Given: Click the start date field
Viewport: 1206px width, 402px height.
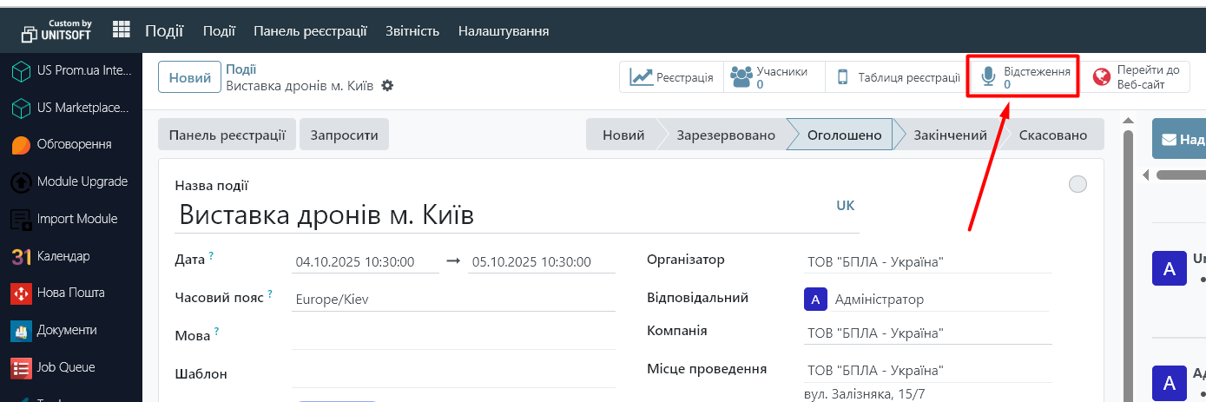Looking at the screenshot, I should coord(366,261).
